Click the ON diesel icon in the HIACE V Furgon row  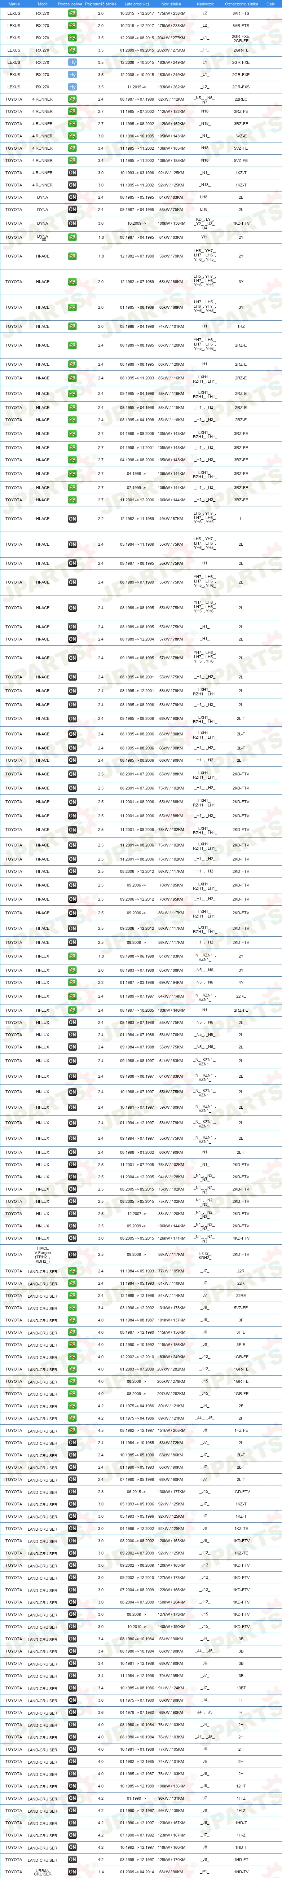point(72,1255)
